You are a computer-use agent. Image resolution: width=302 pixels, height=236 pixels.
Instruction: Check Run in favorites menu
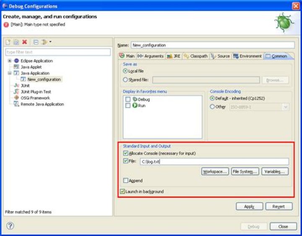[x=128, y=105]
